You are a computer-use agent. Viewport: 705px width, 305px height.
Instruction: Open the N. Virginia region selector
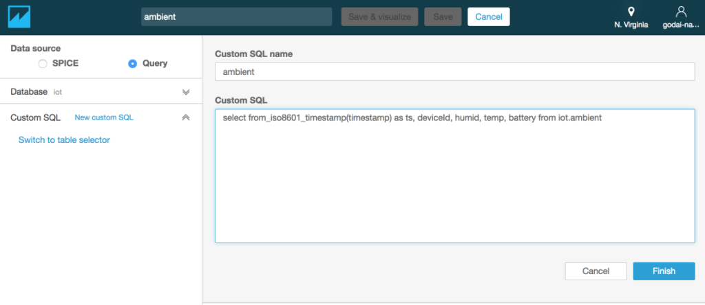coord(631,17)
